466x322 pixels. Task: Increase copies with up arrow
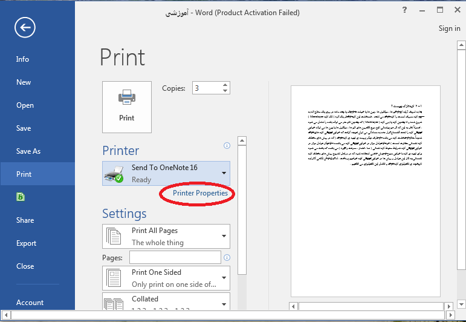[225, 85]
